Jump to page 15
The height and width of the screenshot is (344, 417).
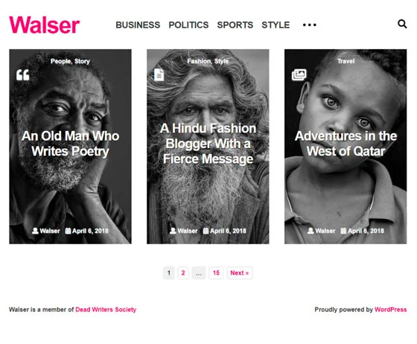pos(216,273)
